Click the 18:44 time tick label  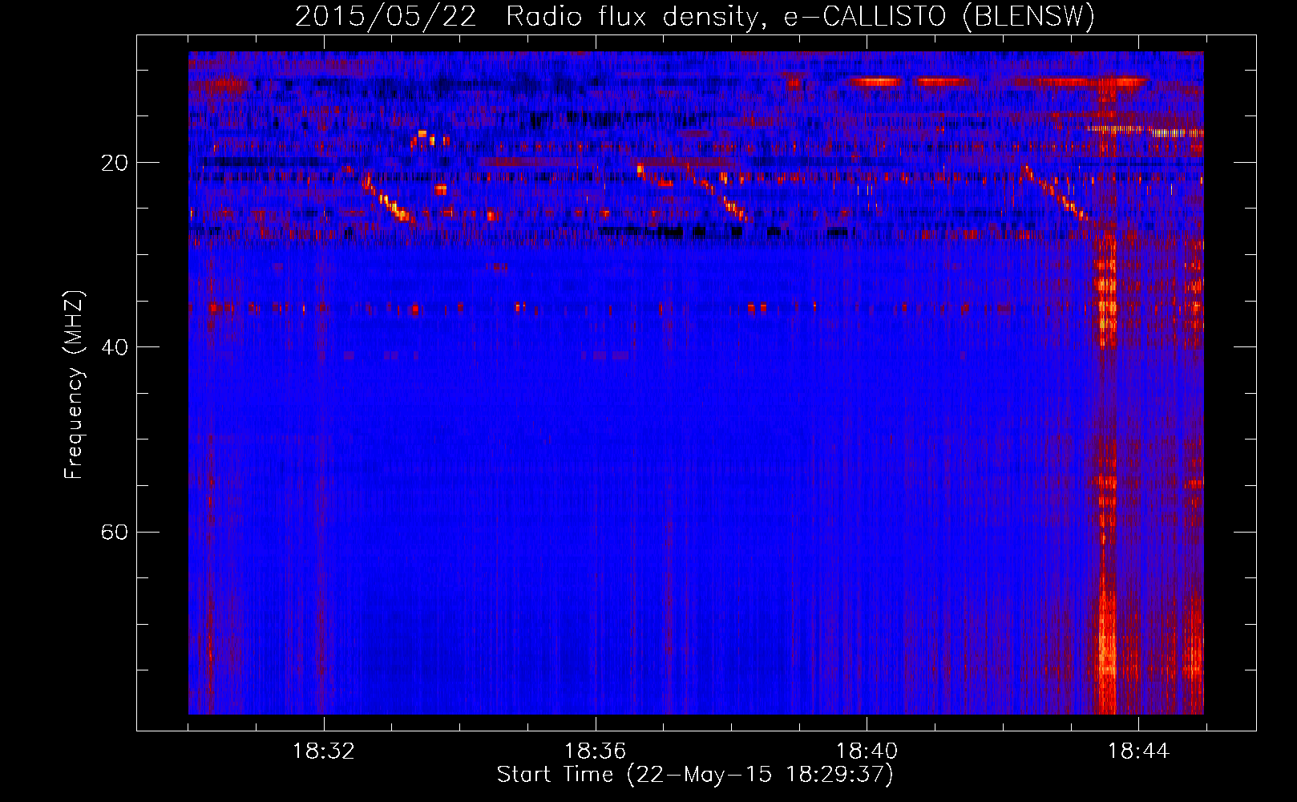[1138, 751]
